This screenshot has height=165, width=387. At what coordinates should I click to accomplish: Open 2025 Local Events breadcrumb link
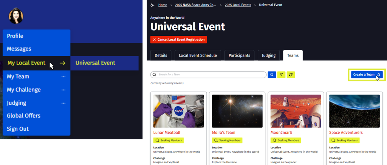pos(238,5)
